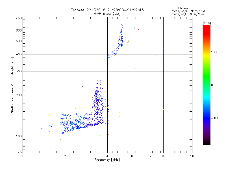
Task: Click the rainbow phase colorbar
Action: pos(207,85)
